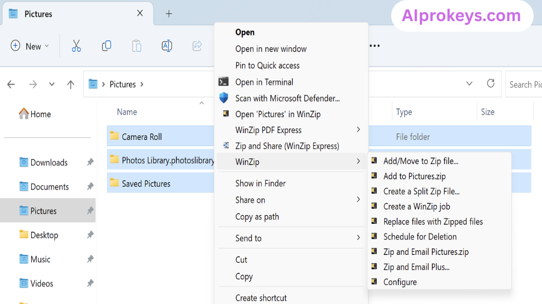Click the Paste clipboard toolbar icon
542x304 pixels.
(x=137, y=46)
